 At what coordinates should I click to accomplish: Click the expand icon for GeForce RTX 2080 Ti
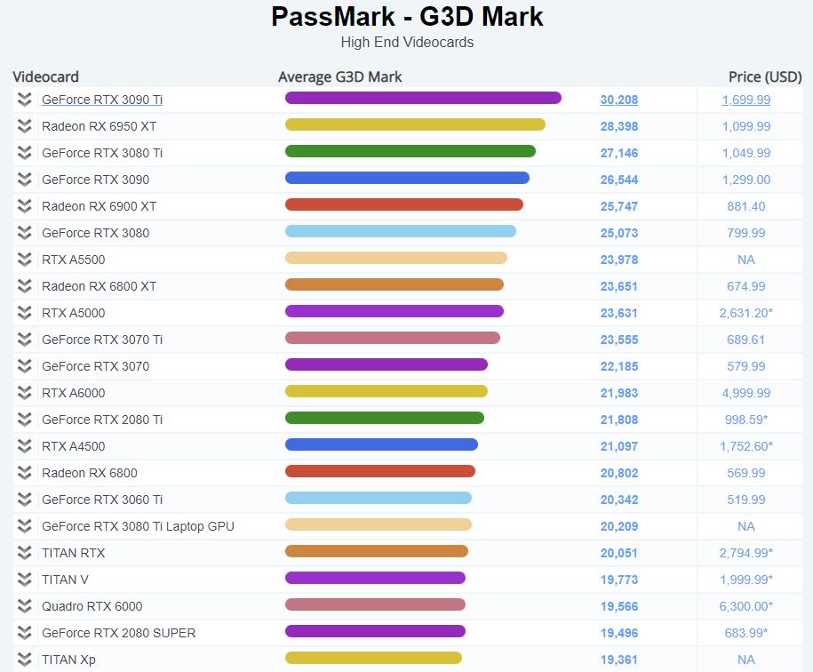(x=24, y=420)
